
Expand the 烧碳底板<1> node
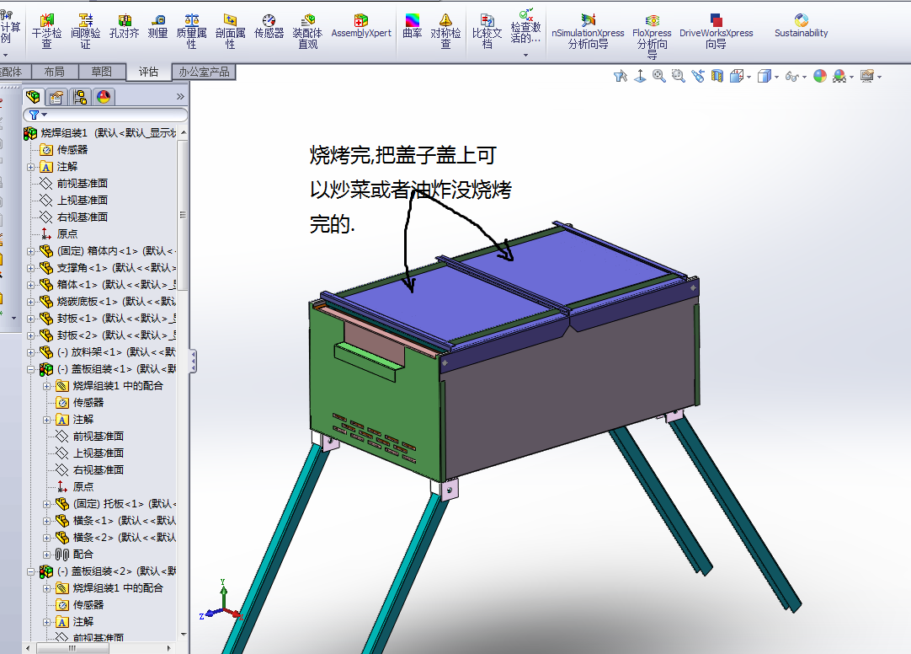click(x=31, y=302)
